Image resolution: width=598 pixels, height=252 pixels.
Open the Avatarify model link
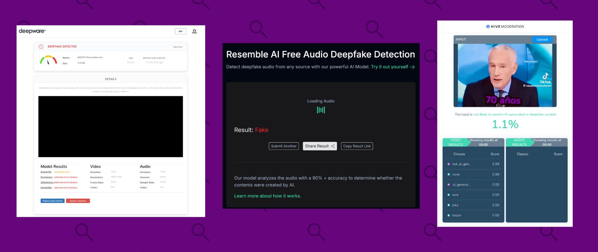[46, 172]
